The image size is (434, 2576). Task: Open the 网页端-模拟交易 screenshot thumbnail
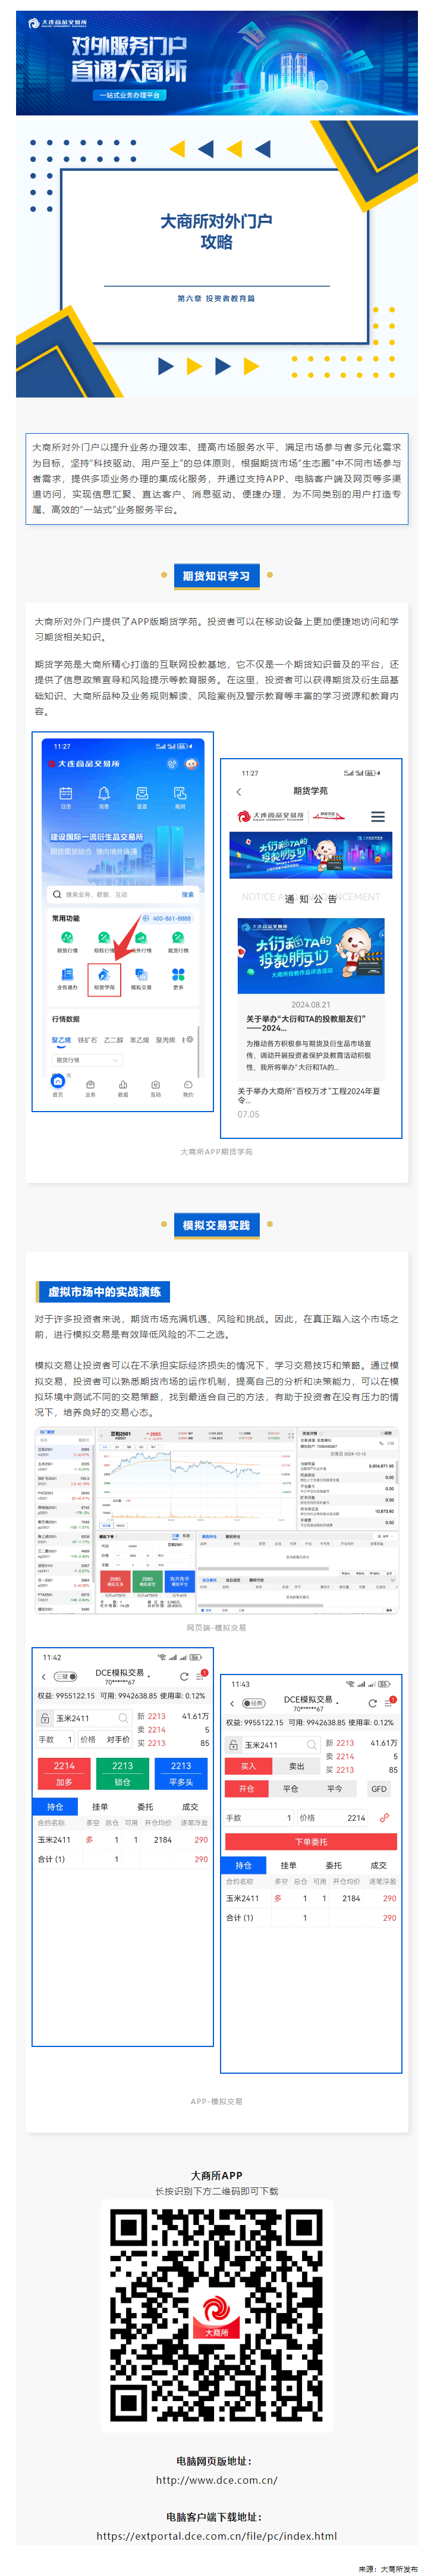click(x=216, y=1520)
